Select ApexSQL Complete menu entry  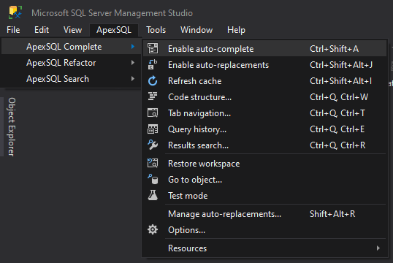tap(71, 47)
